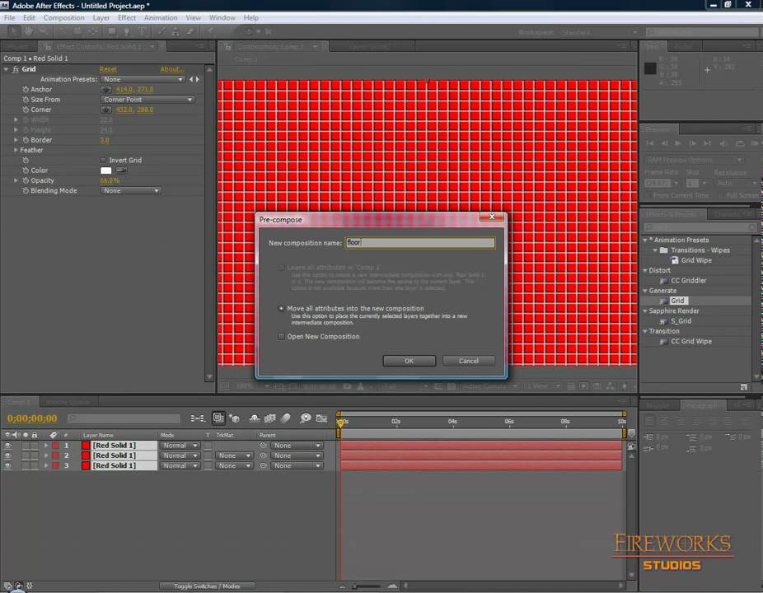This screenshot has height=593, width=763.
Task: Open the Effect menu
Action: point(127,17)
